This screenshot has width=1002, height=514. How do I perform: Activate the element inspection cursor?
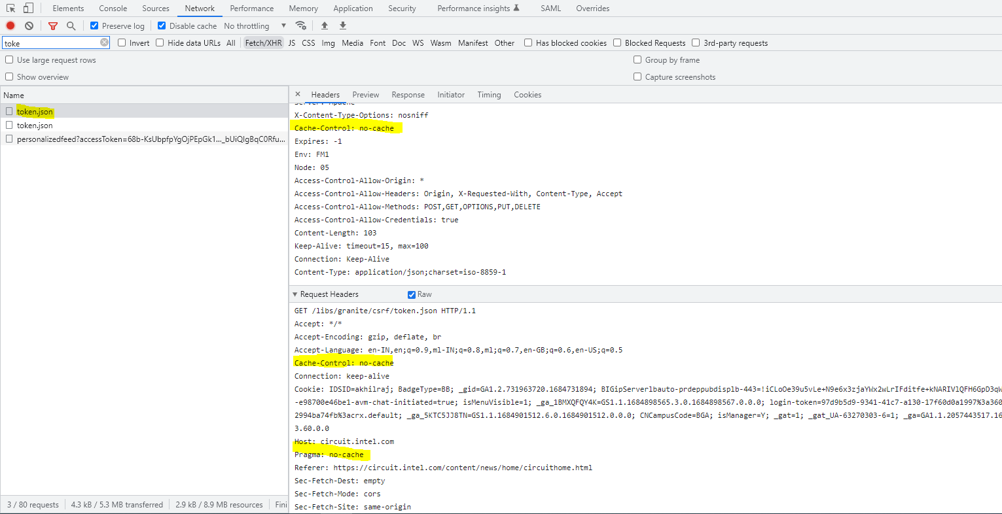(10, 8)
